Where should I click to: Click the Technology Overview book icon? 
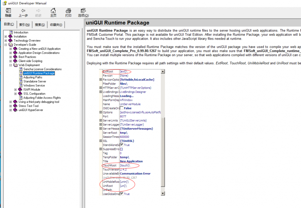pos(11,41)
